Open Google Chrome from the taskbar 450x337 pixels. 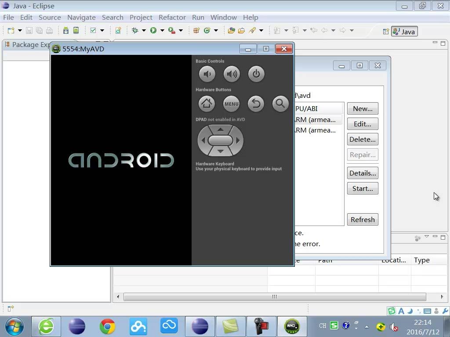tap(107, 326)
